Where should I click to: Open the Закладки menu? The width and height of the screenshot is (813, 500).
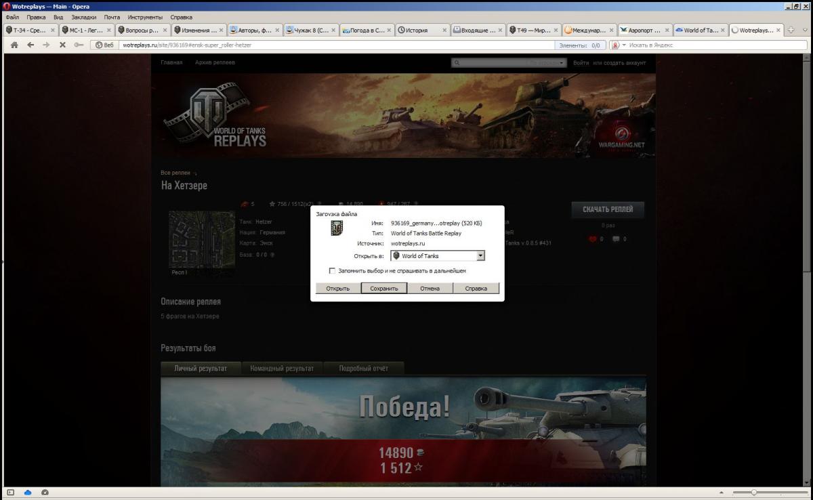[x=85, y=17]
